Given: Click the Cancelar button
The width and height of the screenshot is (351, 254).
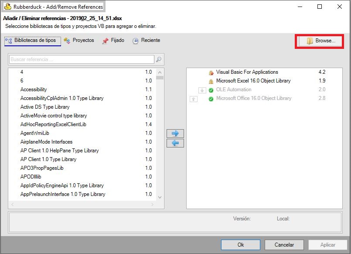Looking at the screenshot, I should point(284,245).
